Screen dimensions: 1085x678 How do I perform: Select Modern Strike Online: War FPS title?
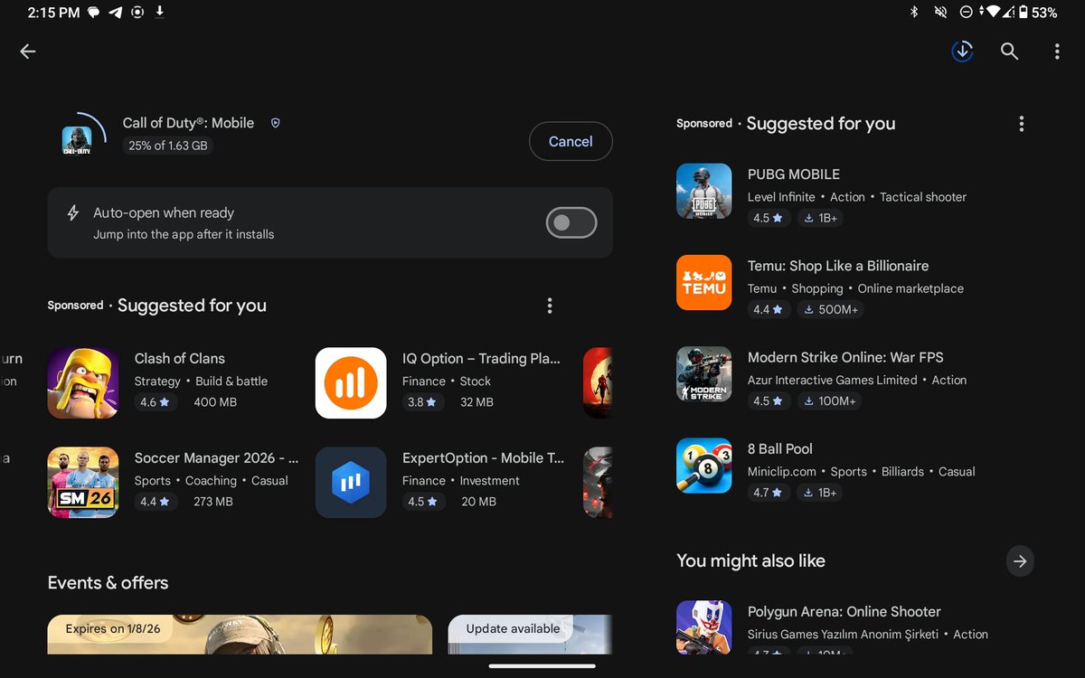[845, 357]
